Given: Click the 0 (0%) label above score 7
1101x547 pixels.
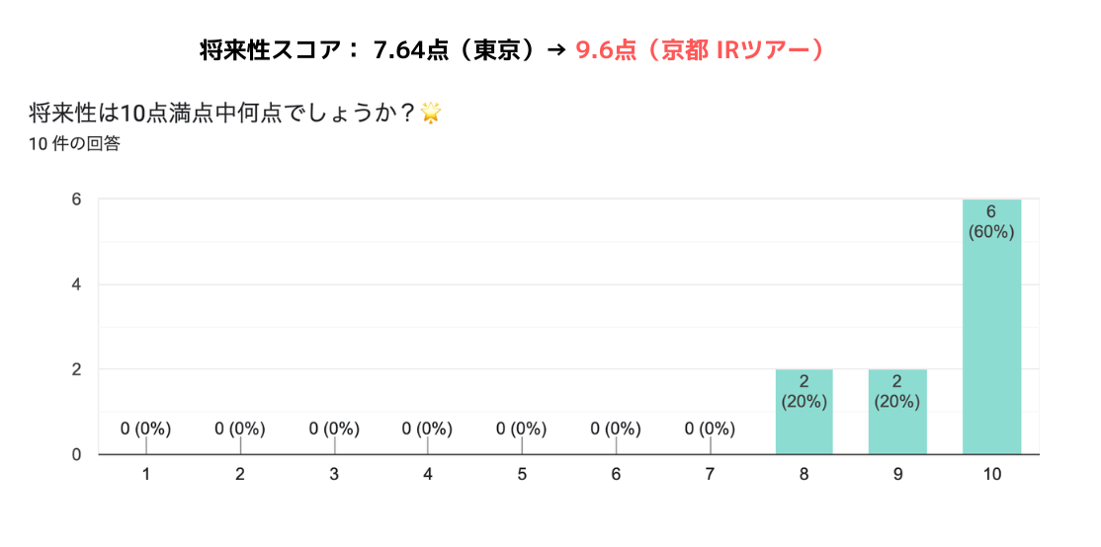Looking at the screenshot, I should (x=710, y=429).
